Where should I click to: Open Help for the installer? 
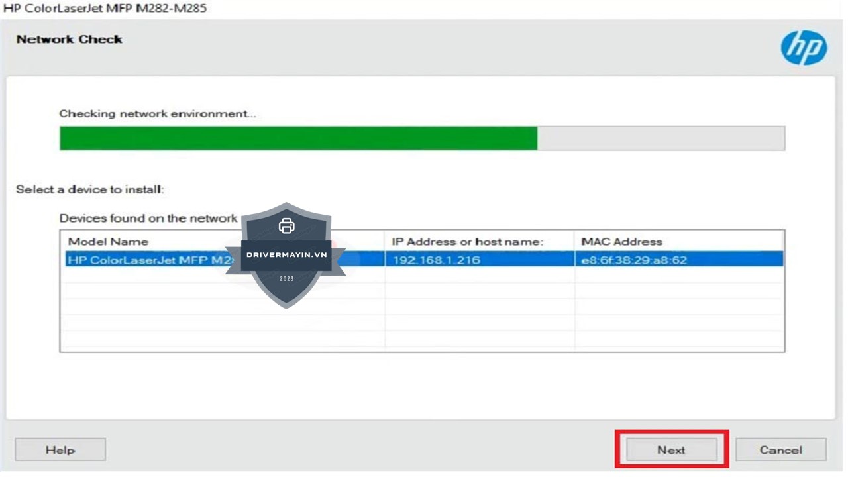coord(60,450)
